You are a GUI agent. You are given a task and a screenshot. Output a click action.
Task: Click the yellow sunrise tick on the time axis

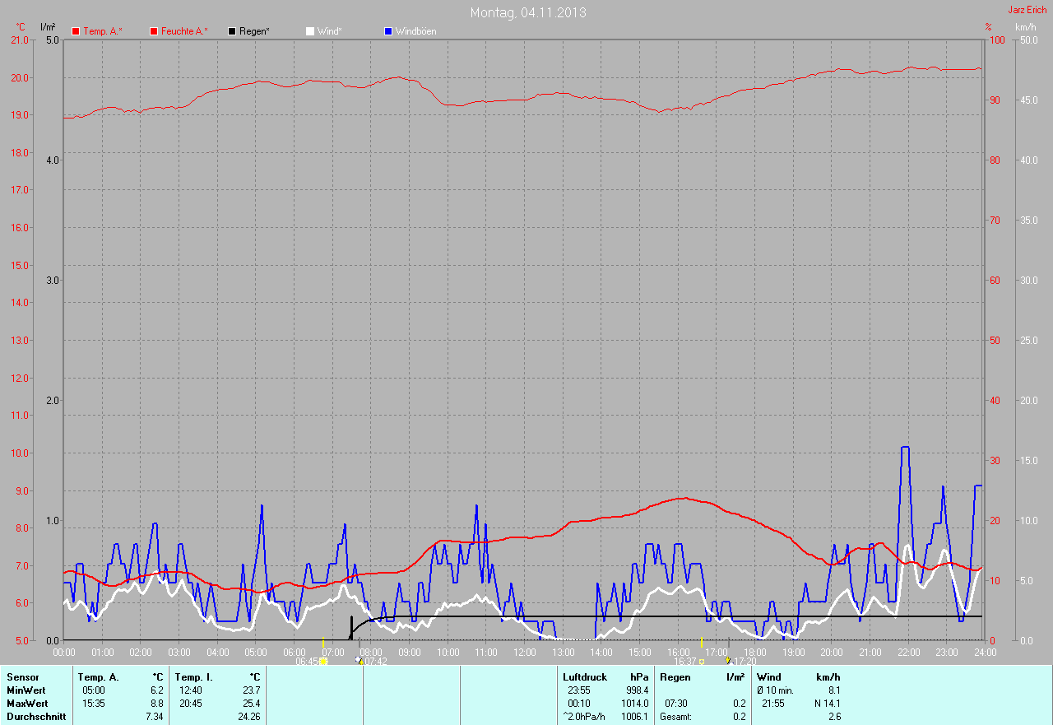322,642
